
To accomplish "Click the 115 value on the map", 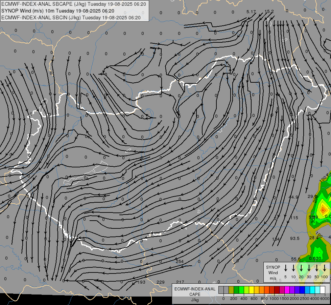I will tap(294, 218).
